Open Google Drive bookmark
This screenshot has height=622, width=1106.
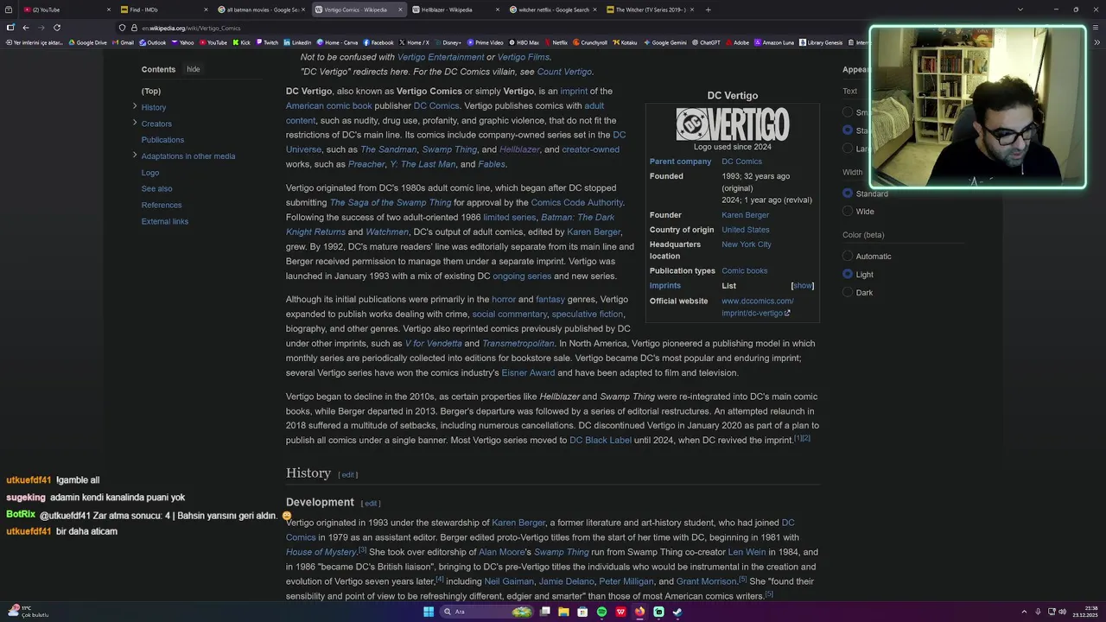(88, 42)
